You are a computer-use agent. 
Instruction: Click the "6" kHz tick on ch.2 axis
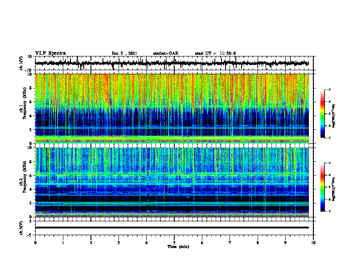click(x=31, y=176)
